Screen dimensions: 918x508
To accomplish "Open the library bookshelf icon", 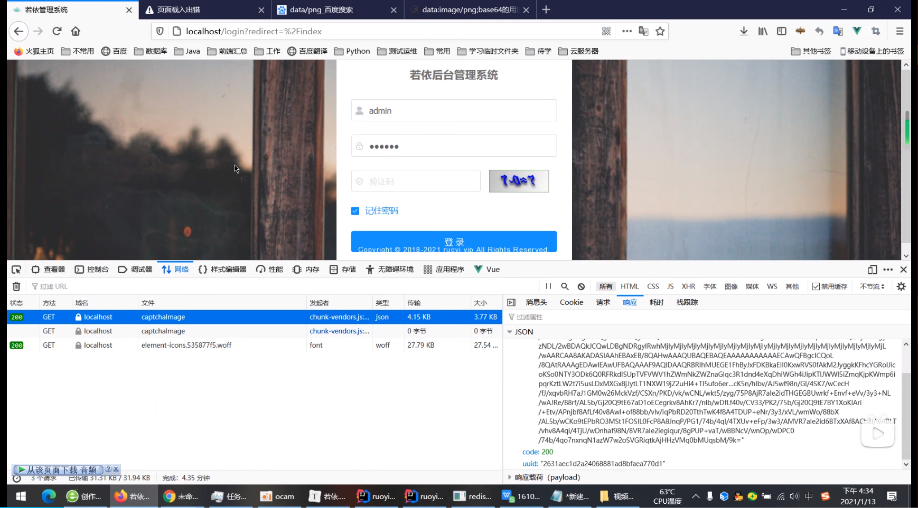I will tap(763, 31).
